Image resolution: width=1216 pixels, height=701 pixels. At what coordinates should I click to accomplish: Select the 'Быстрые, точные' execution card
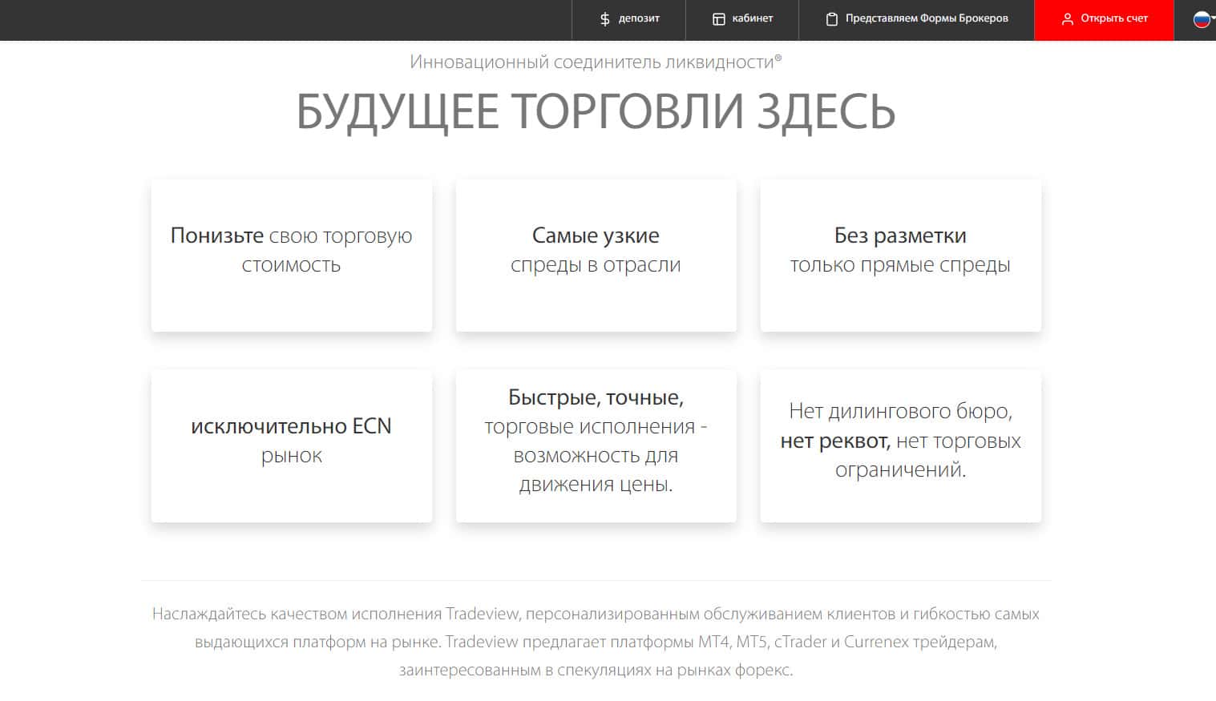click(x=596, y=445)
